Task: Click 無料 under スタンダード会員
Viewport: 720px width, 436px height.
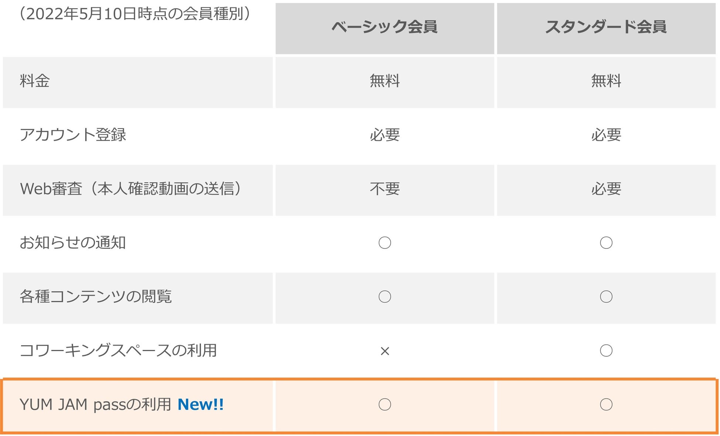Action: point(606,80)
